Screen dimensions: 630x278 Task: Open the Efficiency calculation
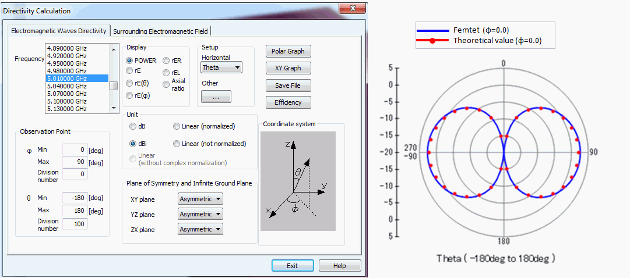tap(288, 102)
